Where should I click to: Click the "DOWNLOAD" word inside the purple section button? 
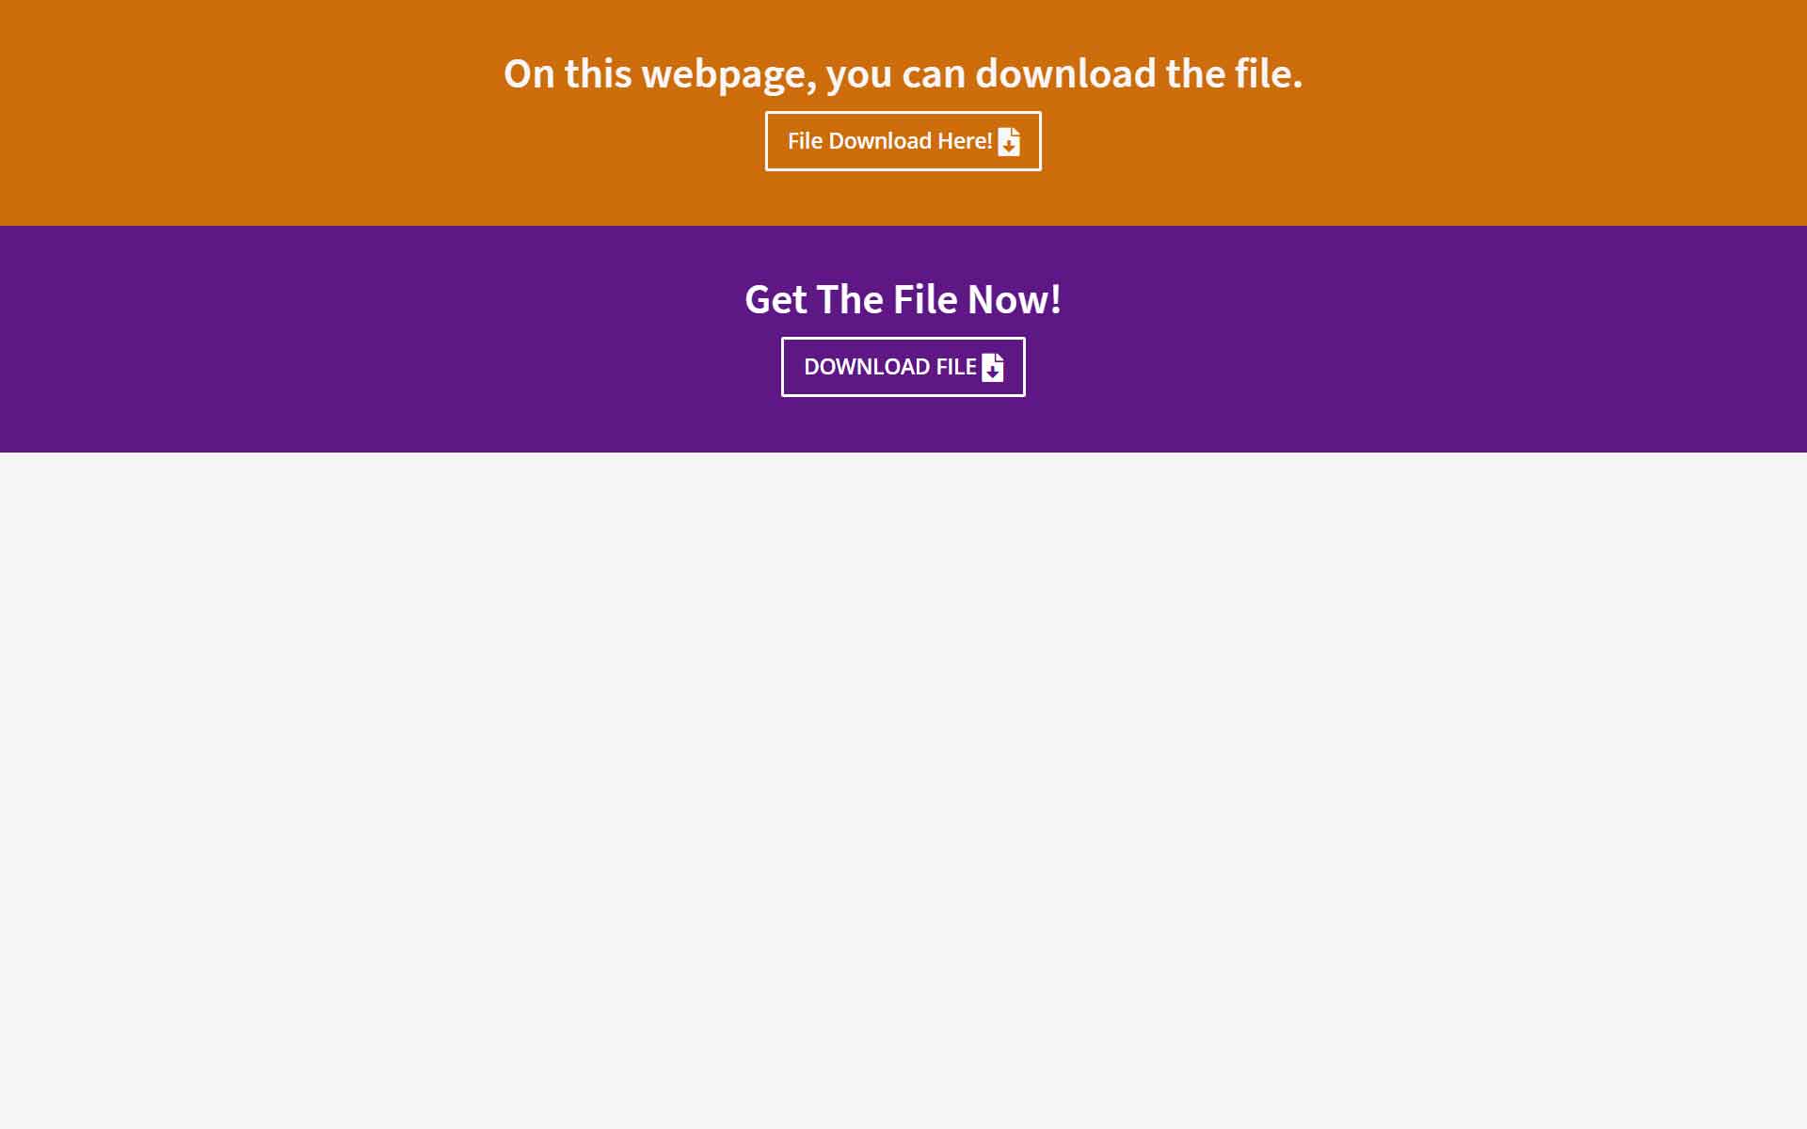point(867,367)
